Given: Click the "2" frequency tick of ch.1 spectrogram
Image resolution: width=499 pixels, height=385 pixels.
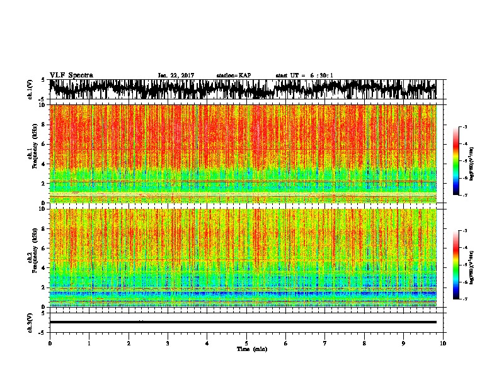Looking at the screenshot, I should click(44, 184).
